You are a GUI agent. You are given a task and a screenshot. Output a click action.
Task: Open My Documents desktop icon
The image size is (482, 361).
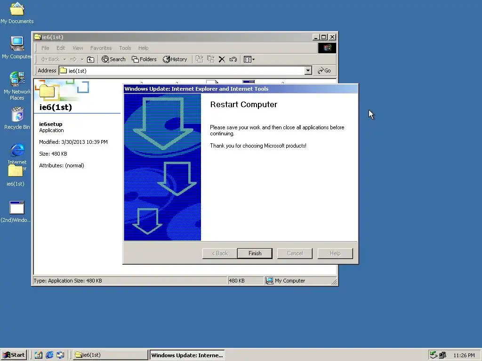point(17,13)
